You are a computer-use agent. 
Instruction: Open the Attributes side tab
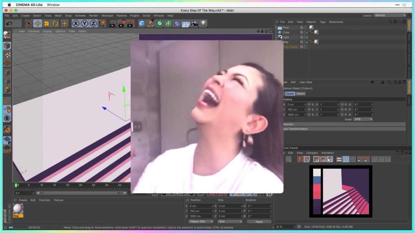tap(409, 86)
